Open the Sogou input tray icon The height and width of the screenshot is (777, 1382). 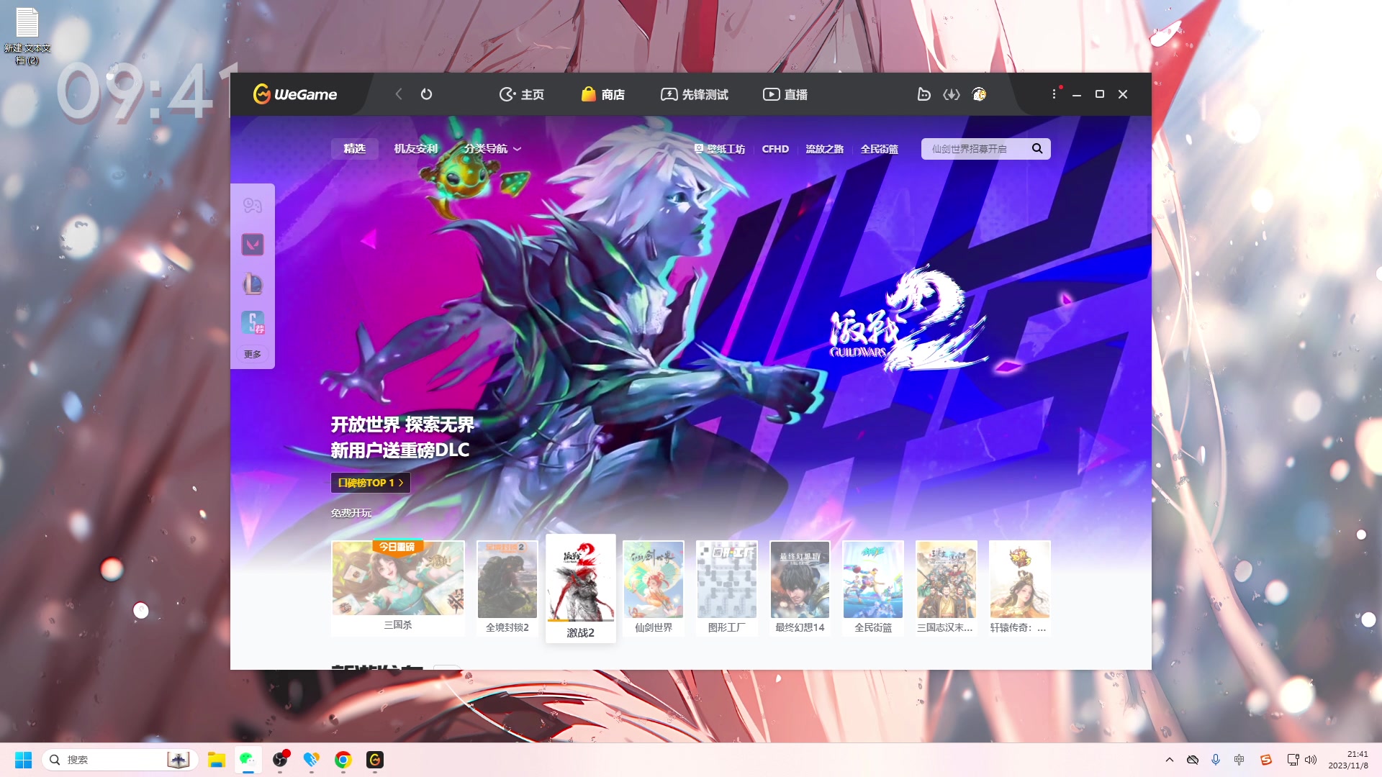click(x=1266, y=760)
